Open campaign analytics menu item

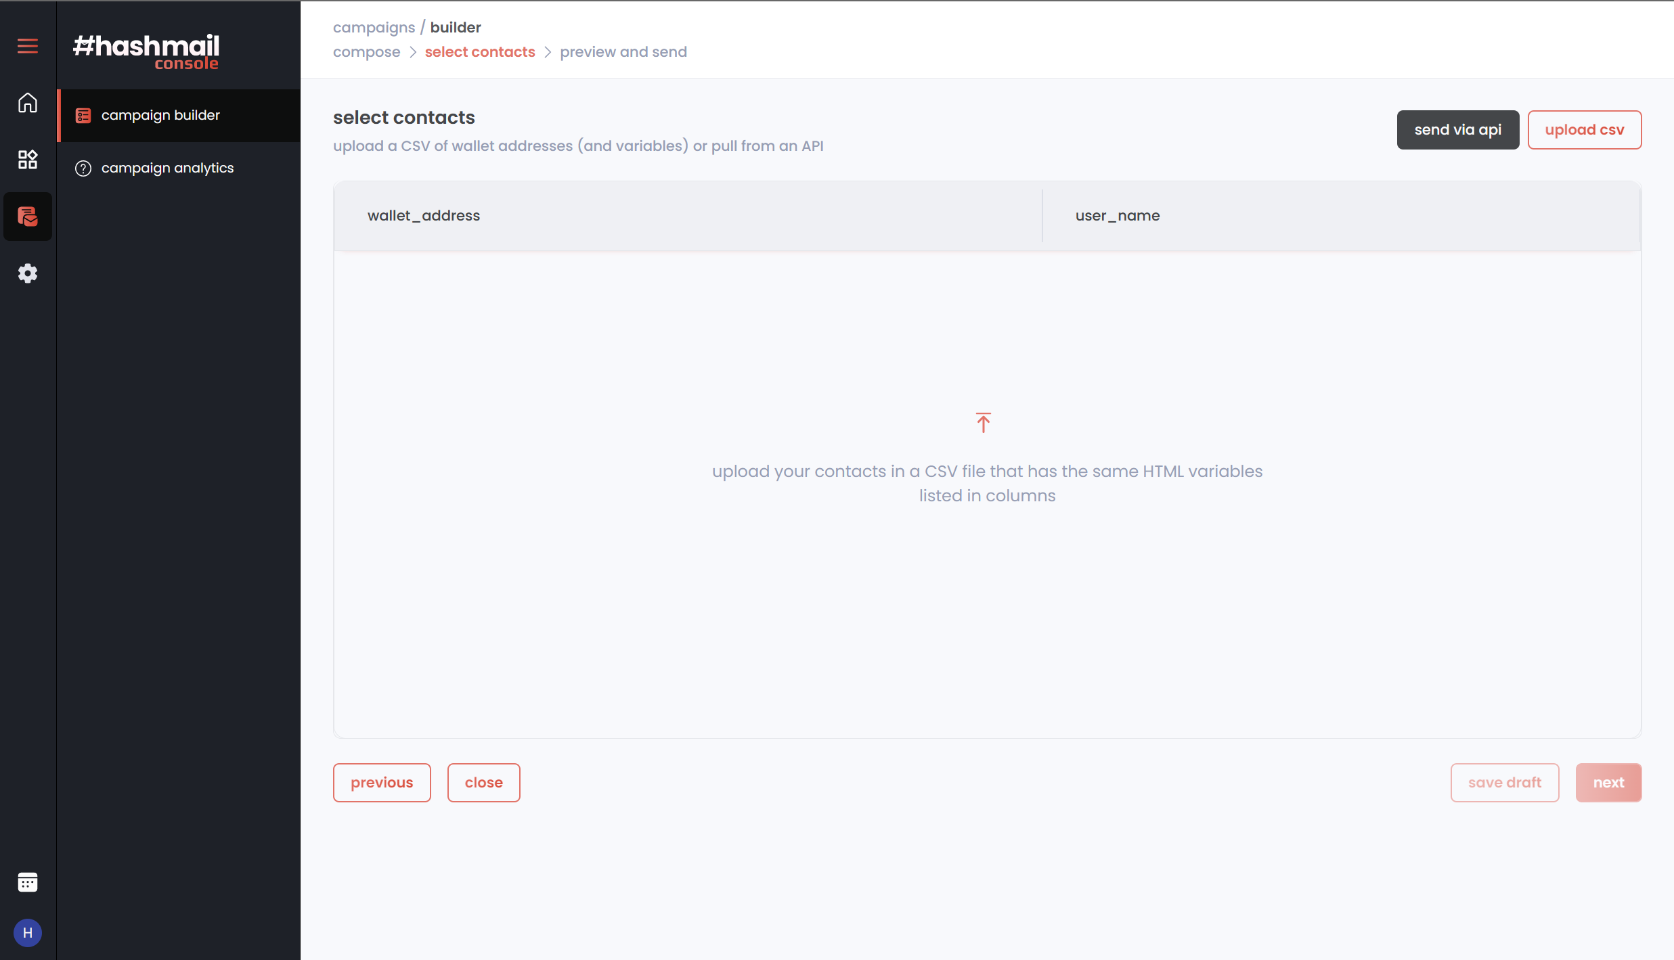coord(167,168)
